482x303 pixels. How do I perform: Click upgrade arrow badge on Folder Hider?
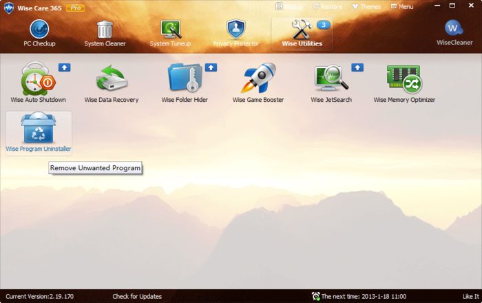pos(211,67)
